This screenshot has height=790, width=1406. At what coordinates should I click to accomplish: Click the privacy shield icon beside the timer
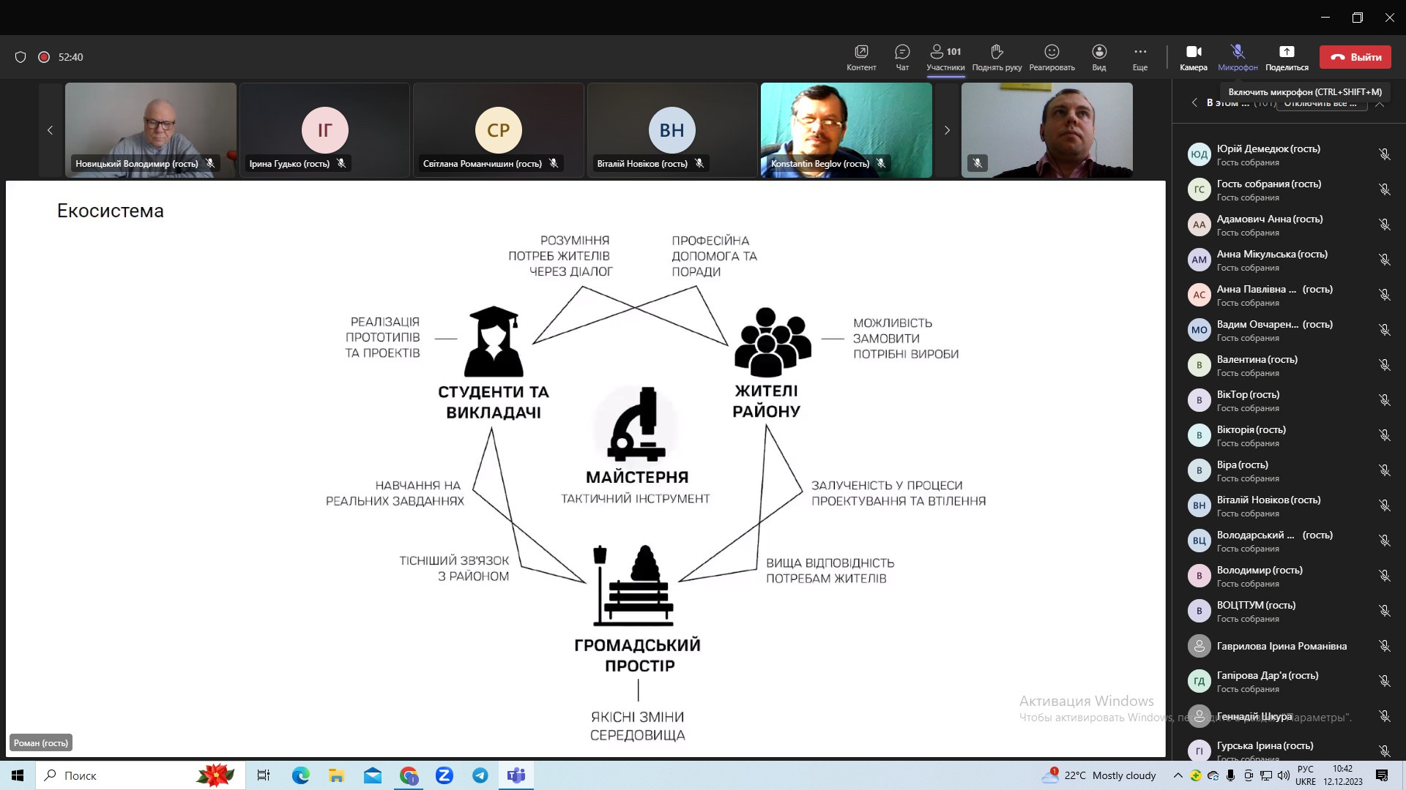(21, 57)
